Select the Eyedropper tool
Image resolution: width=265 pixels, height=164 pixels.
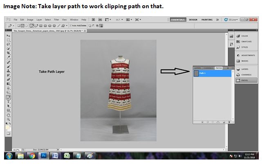pos(8,57)
